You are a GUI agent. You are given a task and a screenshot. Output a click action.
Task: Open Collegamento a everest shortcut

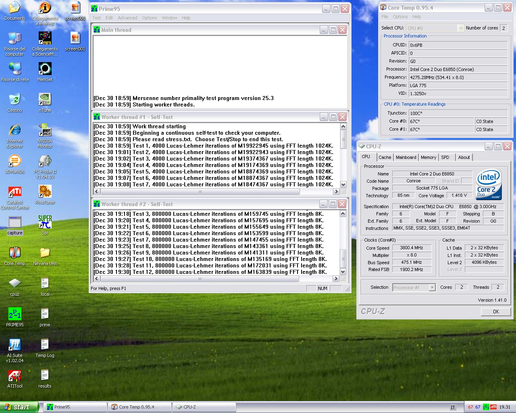[x=45, y=14]
